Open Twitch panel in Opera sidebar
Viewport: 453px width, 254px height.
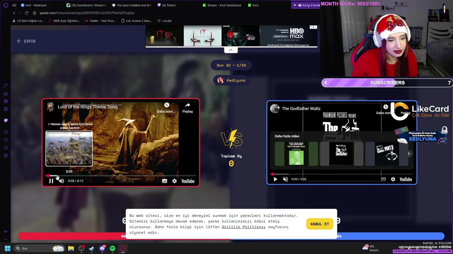(6, 120)
